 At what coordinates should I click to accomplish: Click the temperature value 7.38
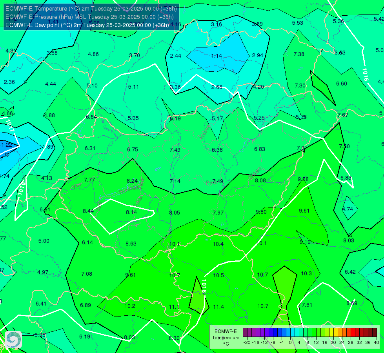pos(299,54)
